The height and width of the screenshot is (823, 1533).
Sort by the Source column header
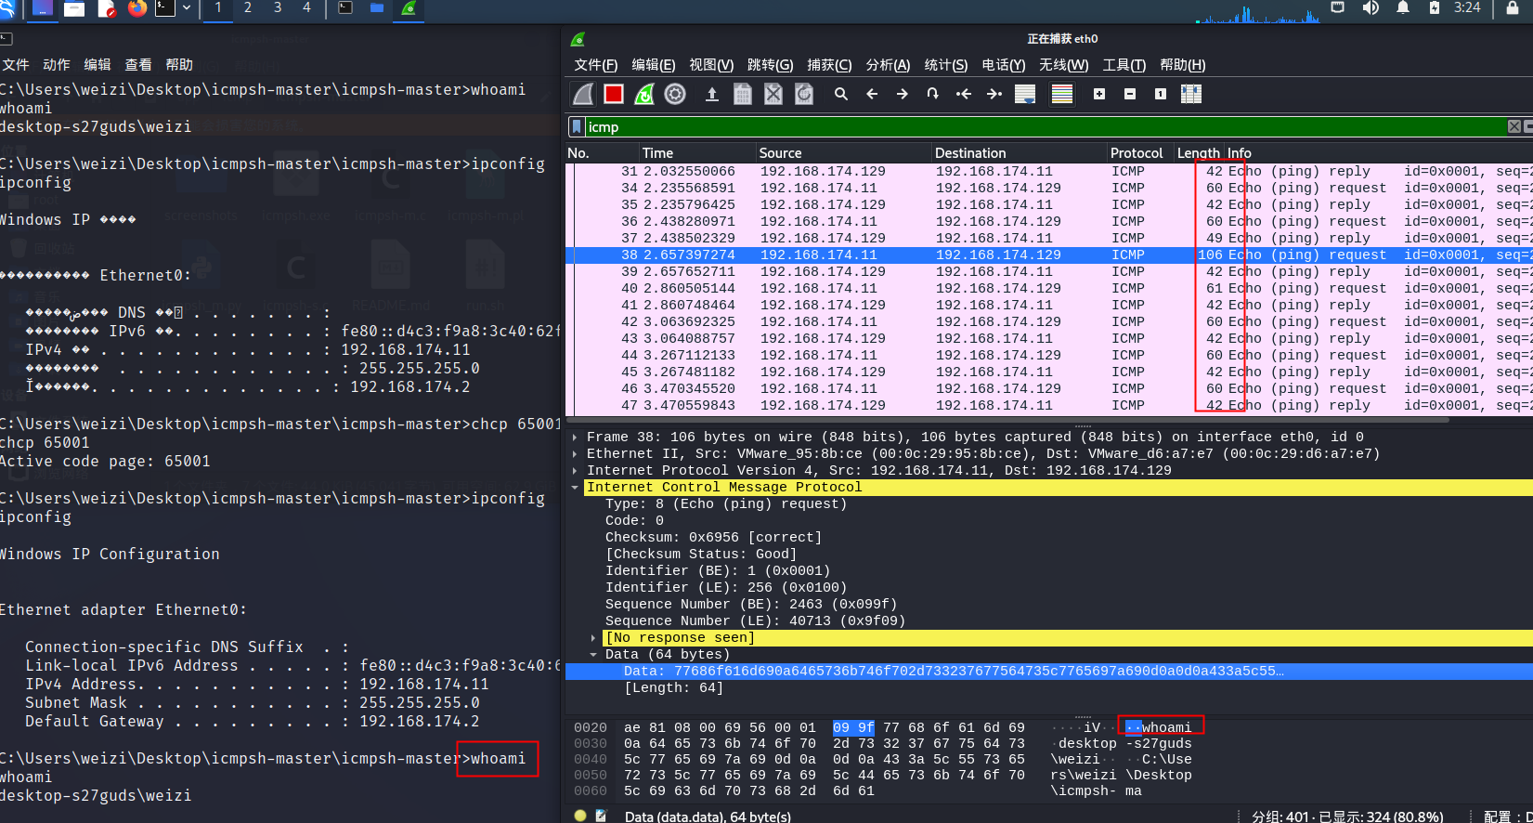[843, 153]
